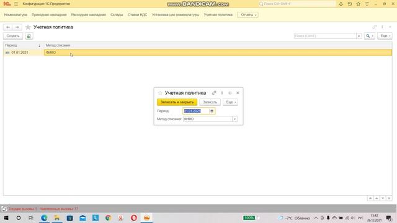Open Windows search circle on the taskbar

[19, 217]
